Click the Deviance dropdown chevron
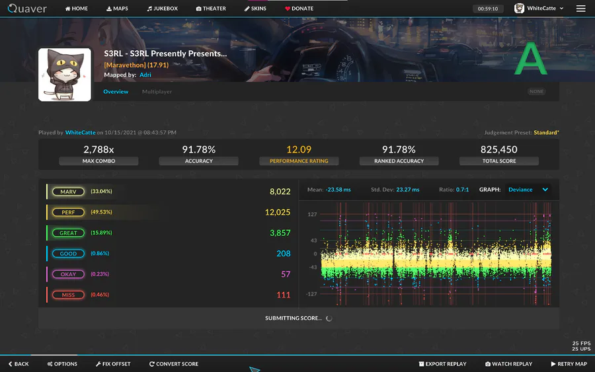 click(545, 190)
